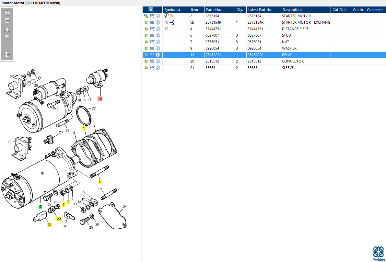Click the four-squares fit view icon
This screenshot has width=386, height=262.
[7, 30]
